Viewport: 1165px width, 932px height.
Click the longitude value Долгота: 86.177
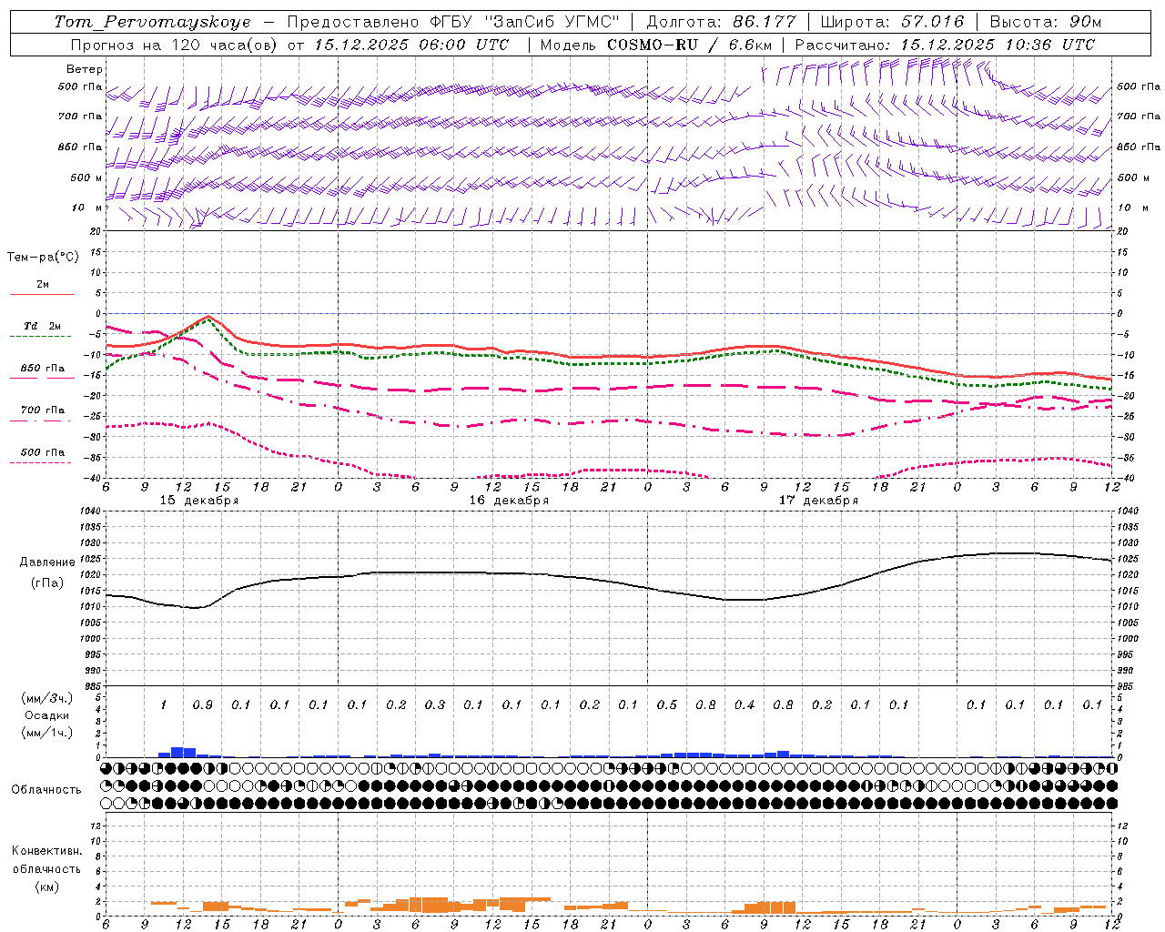[721, 22]
